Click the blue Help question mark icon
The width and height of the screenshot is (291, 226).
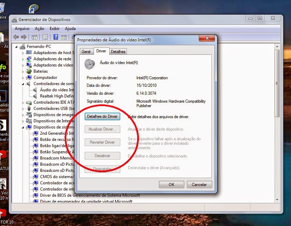click(x=56, y=37)
